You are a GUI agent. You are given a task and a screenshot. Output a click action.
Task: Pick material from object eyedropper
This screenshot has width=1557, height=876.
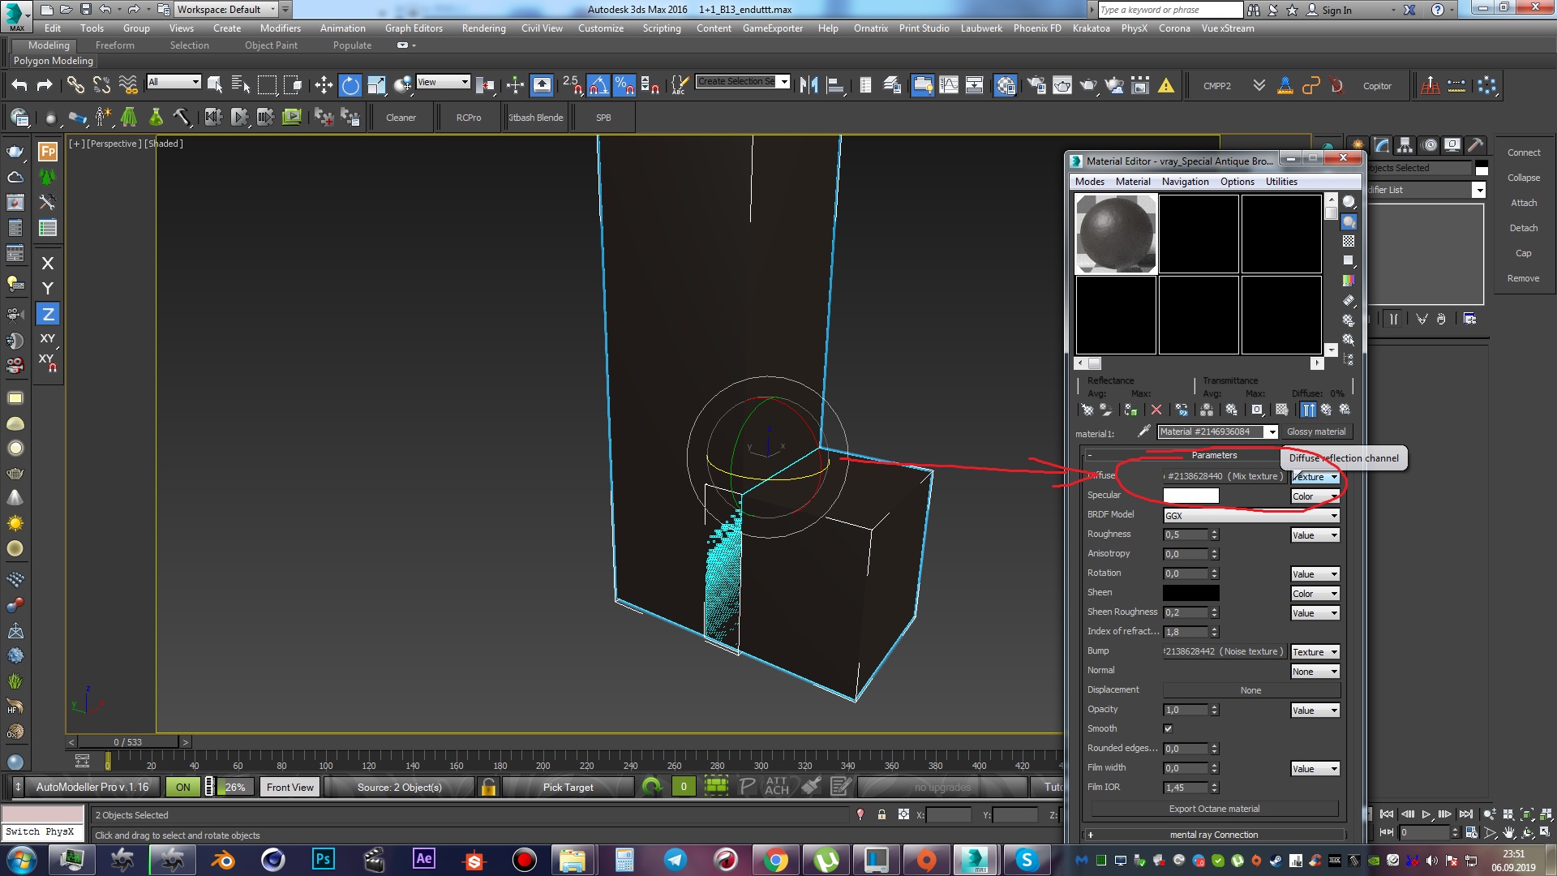[x=1144, y=432]
